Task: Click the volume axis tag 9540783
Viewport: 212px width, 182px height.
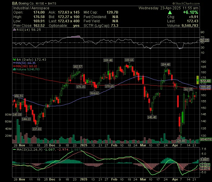Action: pyautogui.click(x=206, y=139)
